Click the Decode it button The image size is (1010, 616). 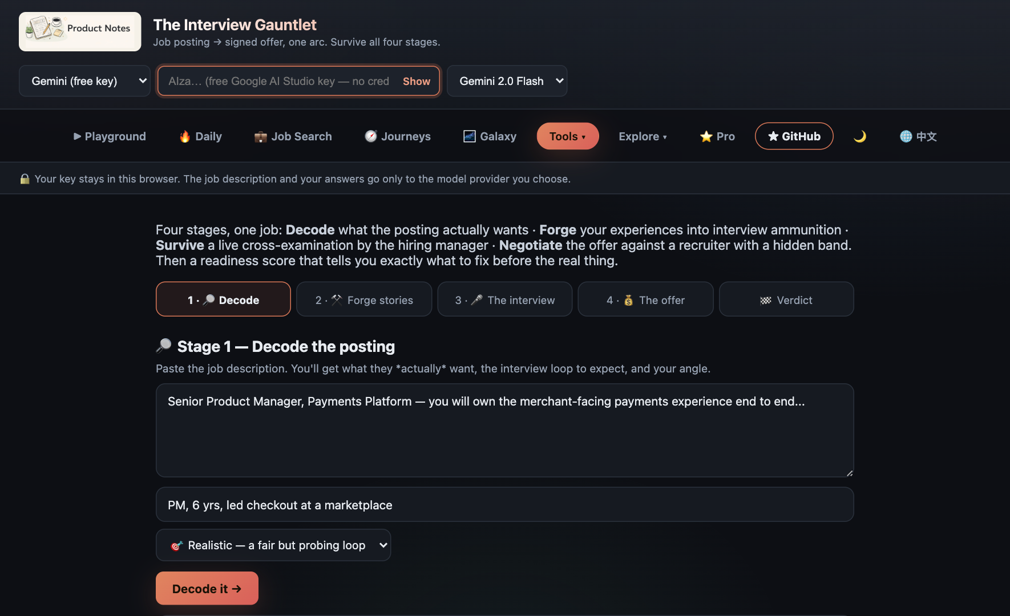(207, 589)
